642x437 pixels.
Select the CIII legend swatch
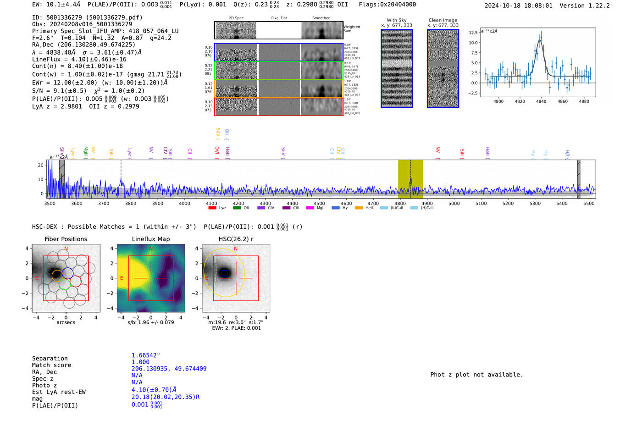pyautogui.click(x=287, y=208)
